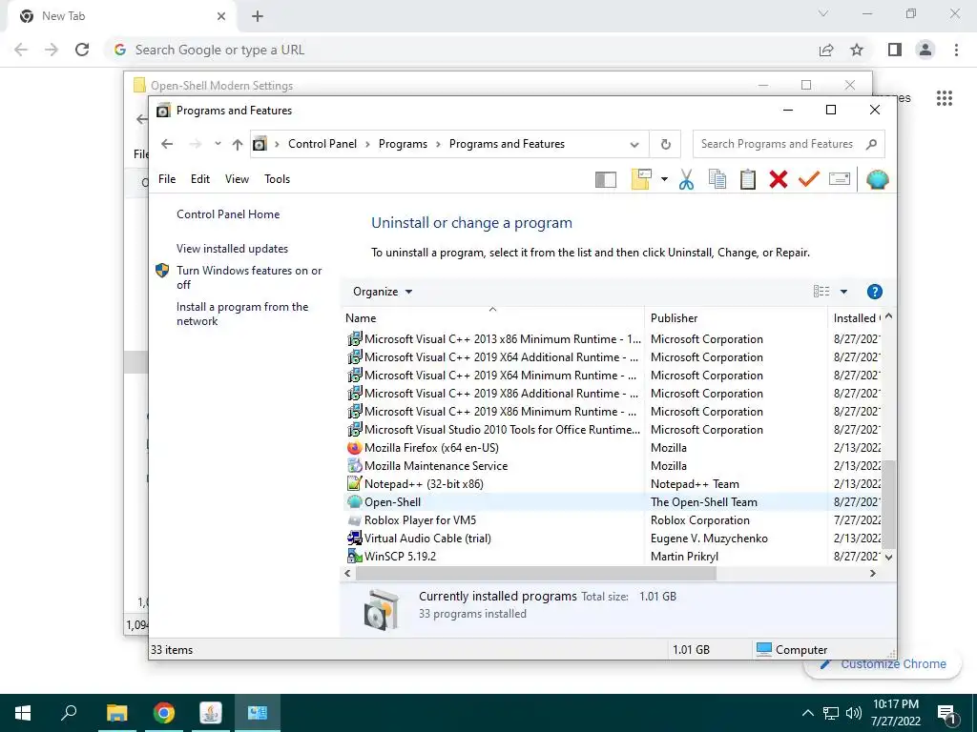Open the Move to dropdown arrow
Image resolution: width=977 pixels, height=732 pixels.
tap(664, 180)
